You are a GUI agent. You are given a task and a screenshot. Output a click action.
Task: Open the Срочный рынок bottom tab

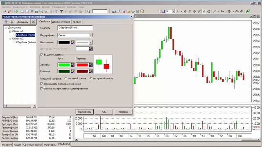pyautogui.click(x=32, y=145)
